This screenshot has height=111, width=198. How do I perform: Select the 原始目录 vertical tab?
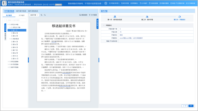pos(5,36)
